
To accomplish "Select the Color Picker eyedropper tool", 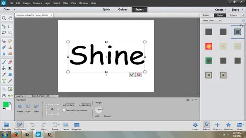I will (x=4, y=74).
